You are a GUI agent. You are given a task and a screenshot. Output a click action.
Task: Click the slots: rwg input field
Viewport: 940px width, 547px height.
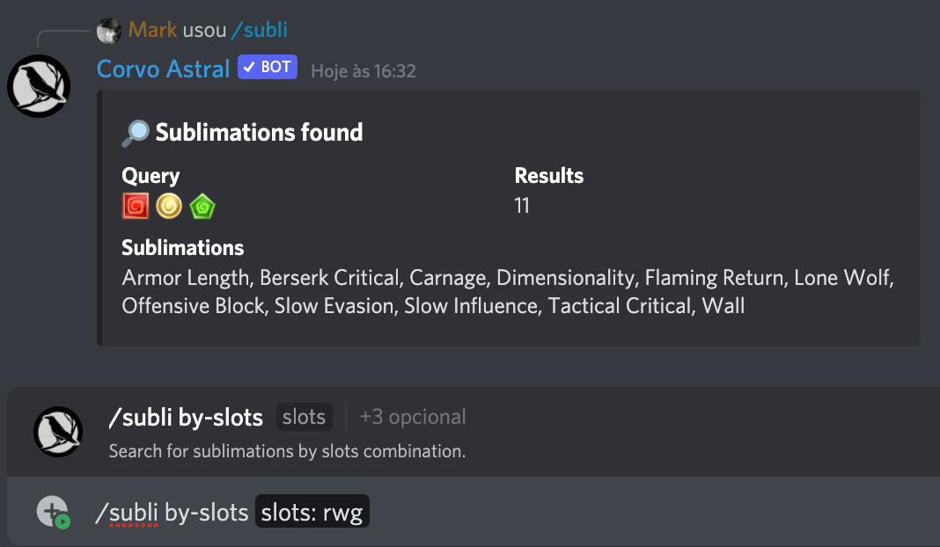(x=312, y=513)
